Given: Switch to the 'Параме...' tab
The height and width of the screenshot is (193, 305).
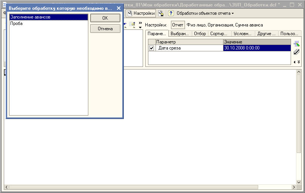Looking at the screenshot, I should tap(157, 34).
